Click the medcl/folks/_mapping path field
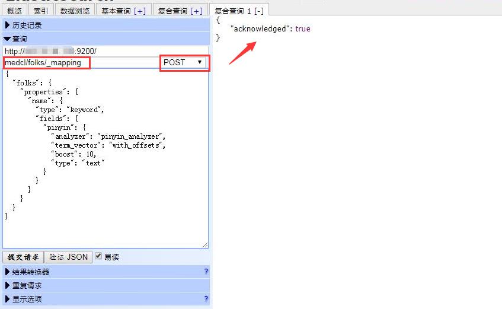The width and height of the screenshot is (502, 309). (81, 62)
